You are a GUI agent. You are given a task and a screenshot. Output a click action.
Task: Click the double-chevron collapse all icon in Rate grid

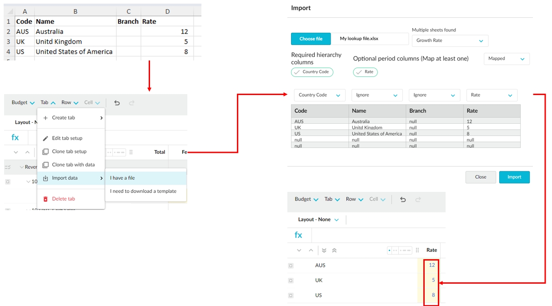coord(334,250)
